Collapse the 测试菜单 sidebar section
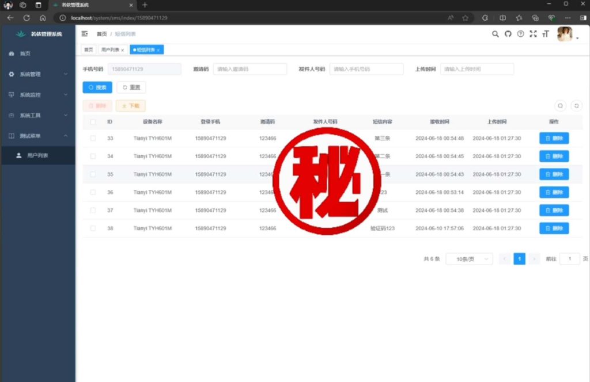This screenshot has width=590, height=382. pos(33,136)
